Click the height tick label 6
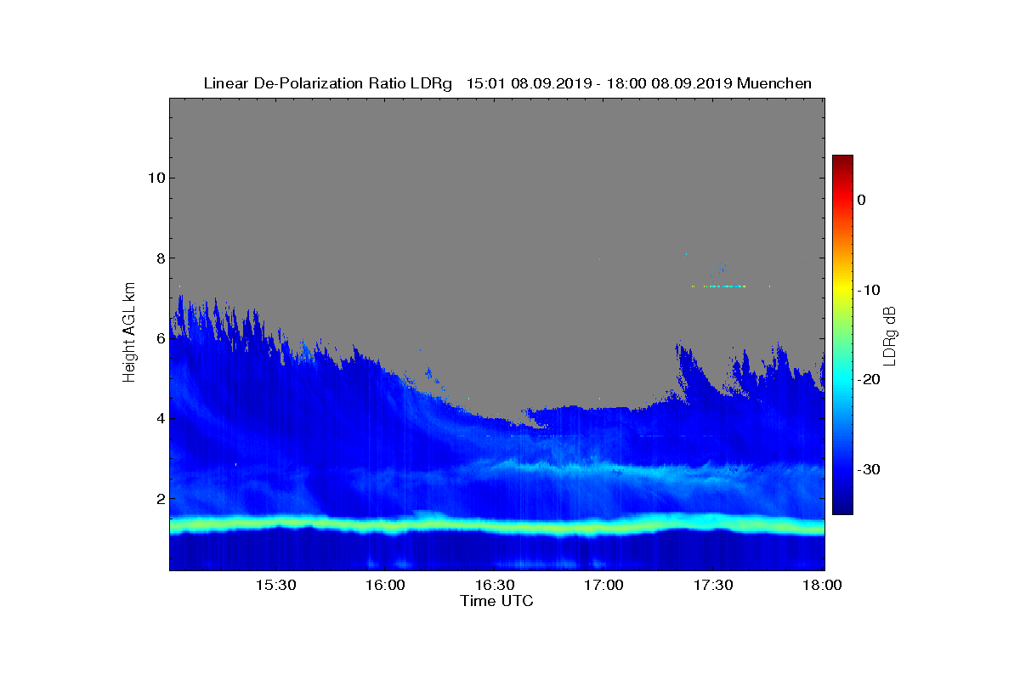Viewport: 1020px width, 680px height. (161, 337)
